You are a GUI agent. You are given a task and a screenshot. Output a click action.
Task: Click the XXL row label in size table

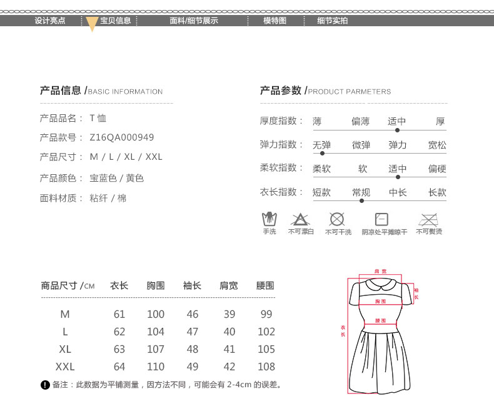point(65,367)
